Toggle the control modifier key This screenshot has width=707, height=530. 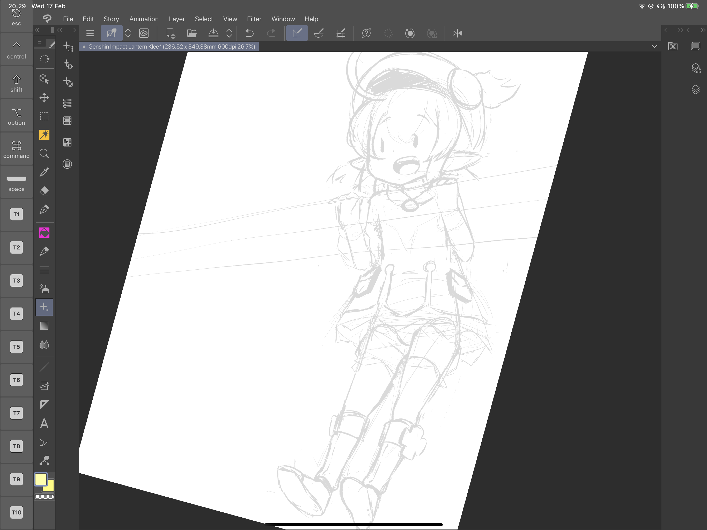pos(16,50)
